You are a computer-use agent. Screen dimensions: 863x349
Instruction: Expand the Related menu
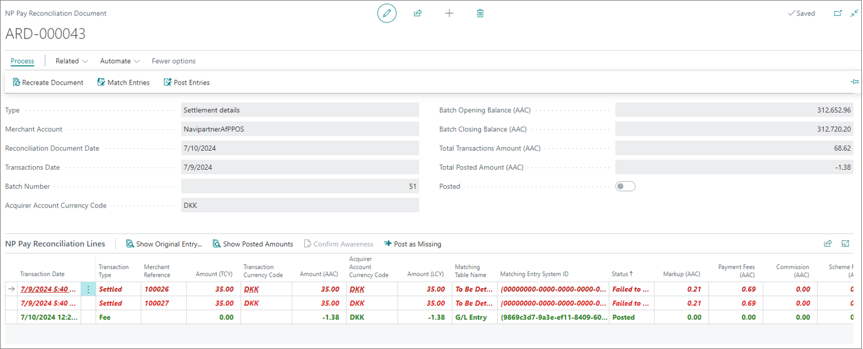(x=72, y=61)
